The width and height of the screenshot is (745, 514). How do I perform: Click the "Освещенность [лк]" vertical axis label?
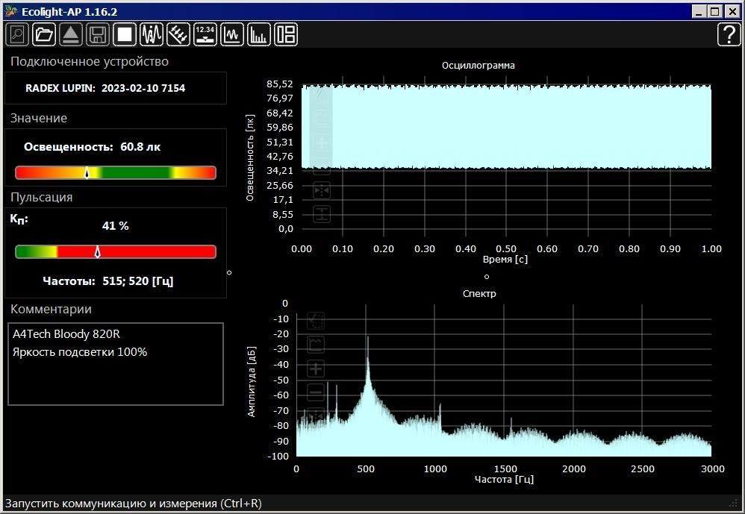coord(250,157)
